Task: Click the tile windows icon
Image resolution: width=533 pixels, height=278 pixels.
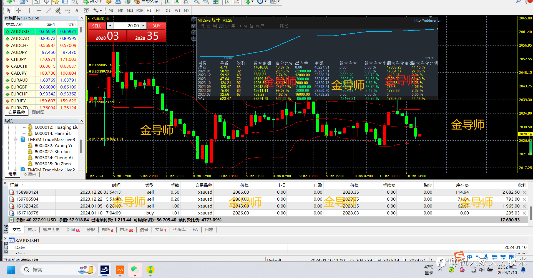Action: tap(215, 2)
